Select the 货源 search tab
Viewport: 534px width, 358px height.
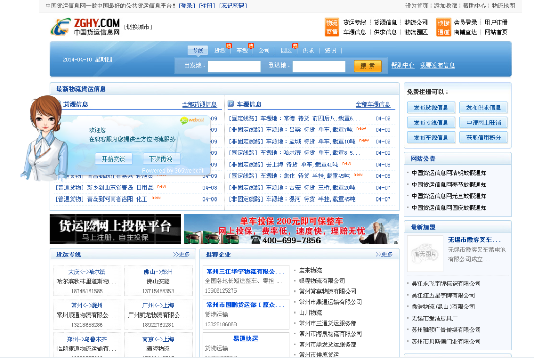click(x=220, y=50)
